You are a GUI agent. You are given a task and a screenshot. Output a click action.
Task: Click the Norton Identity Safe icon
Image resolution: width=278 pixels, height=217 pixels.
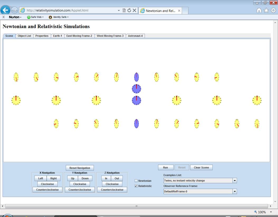(x=50, y=17)
